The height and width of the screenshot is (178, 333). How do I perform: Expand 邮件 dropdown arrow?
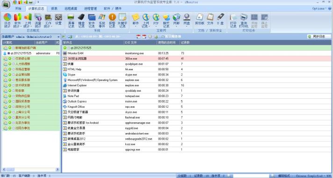tap(136, 26)
